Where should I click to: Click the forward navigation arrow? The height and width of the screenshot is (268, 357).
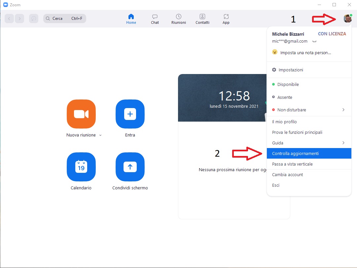19,19
